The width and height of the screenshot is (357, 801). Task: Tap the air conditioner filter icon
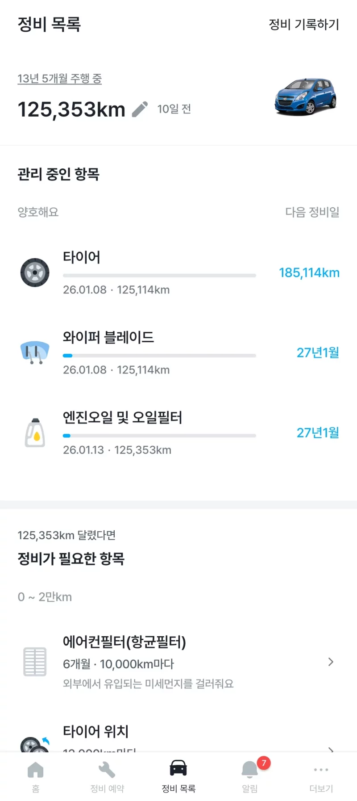[35, 662]
